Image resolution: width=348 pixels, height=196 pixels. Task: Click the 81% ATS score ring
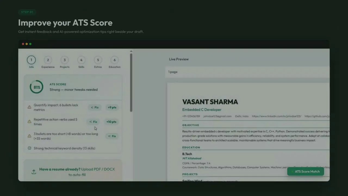pyautogui.click(x=36, y=87)
